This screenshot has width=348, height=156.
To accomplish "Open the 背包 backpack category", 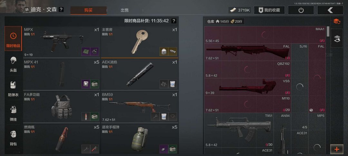I will [x=13, y=138].
